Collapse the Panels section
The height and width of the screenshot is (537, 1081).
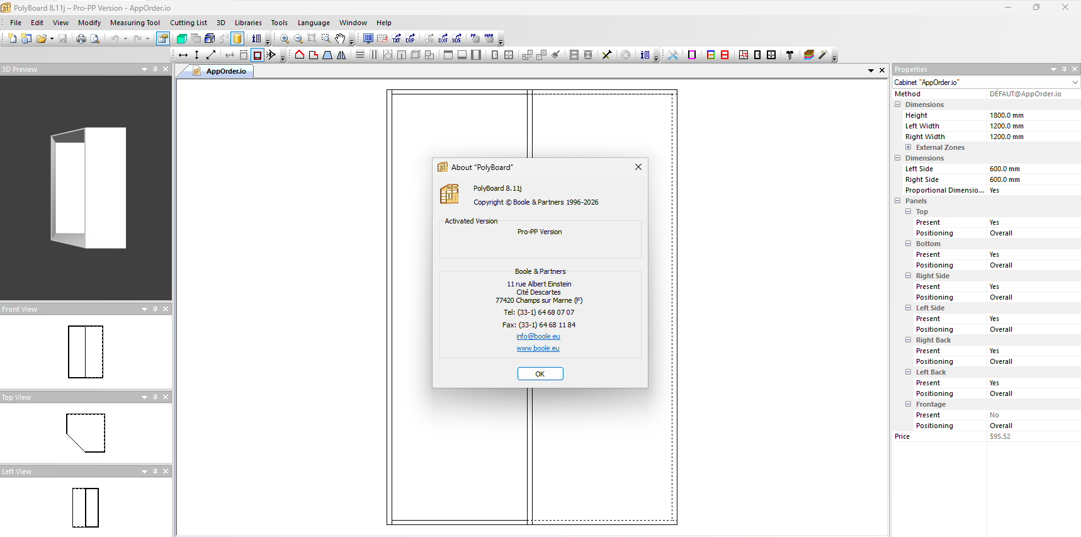[897, 201]
